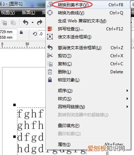This screenshot has width=134, height=155.
Task: Open the 视图 menu
Action: 8,13
